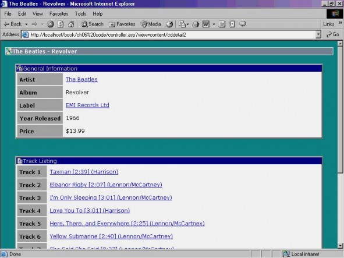The height and width of the screenshot is (258, 344).
Task: Click the Windows logo throbber icon
Action: pyautogui.click(x=335, y=14)
